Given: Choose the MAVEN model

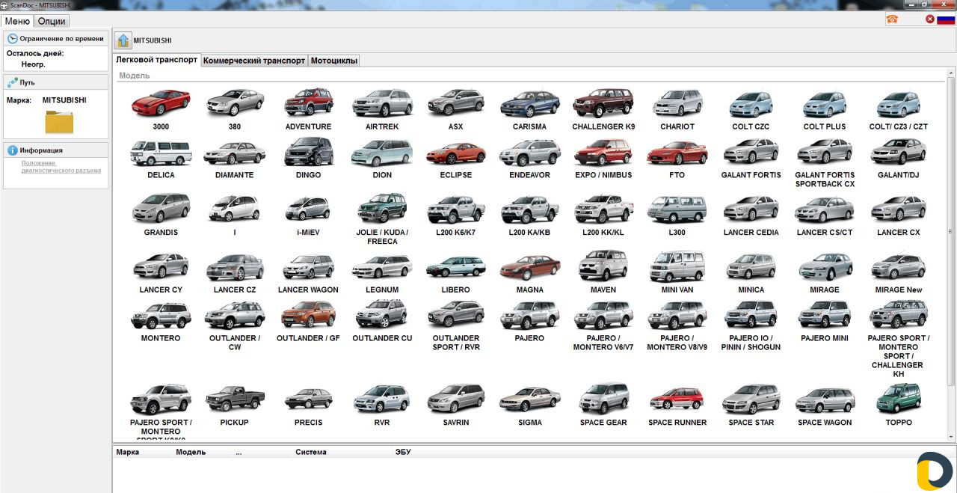Looking at the screenshot, I should [603, 266].
